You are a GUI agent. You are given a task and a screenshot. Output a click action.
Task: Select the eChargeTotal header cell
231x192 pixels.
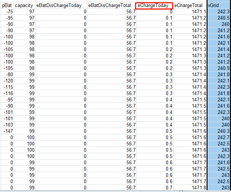189,6
